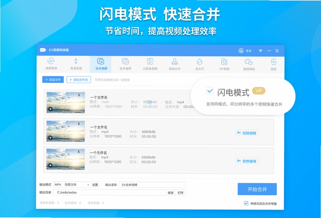Play the third video thumbnail
321x218 pixels.
[x=51, y=165]
